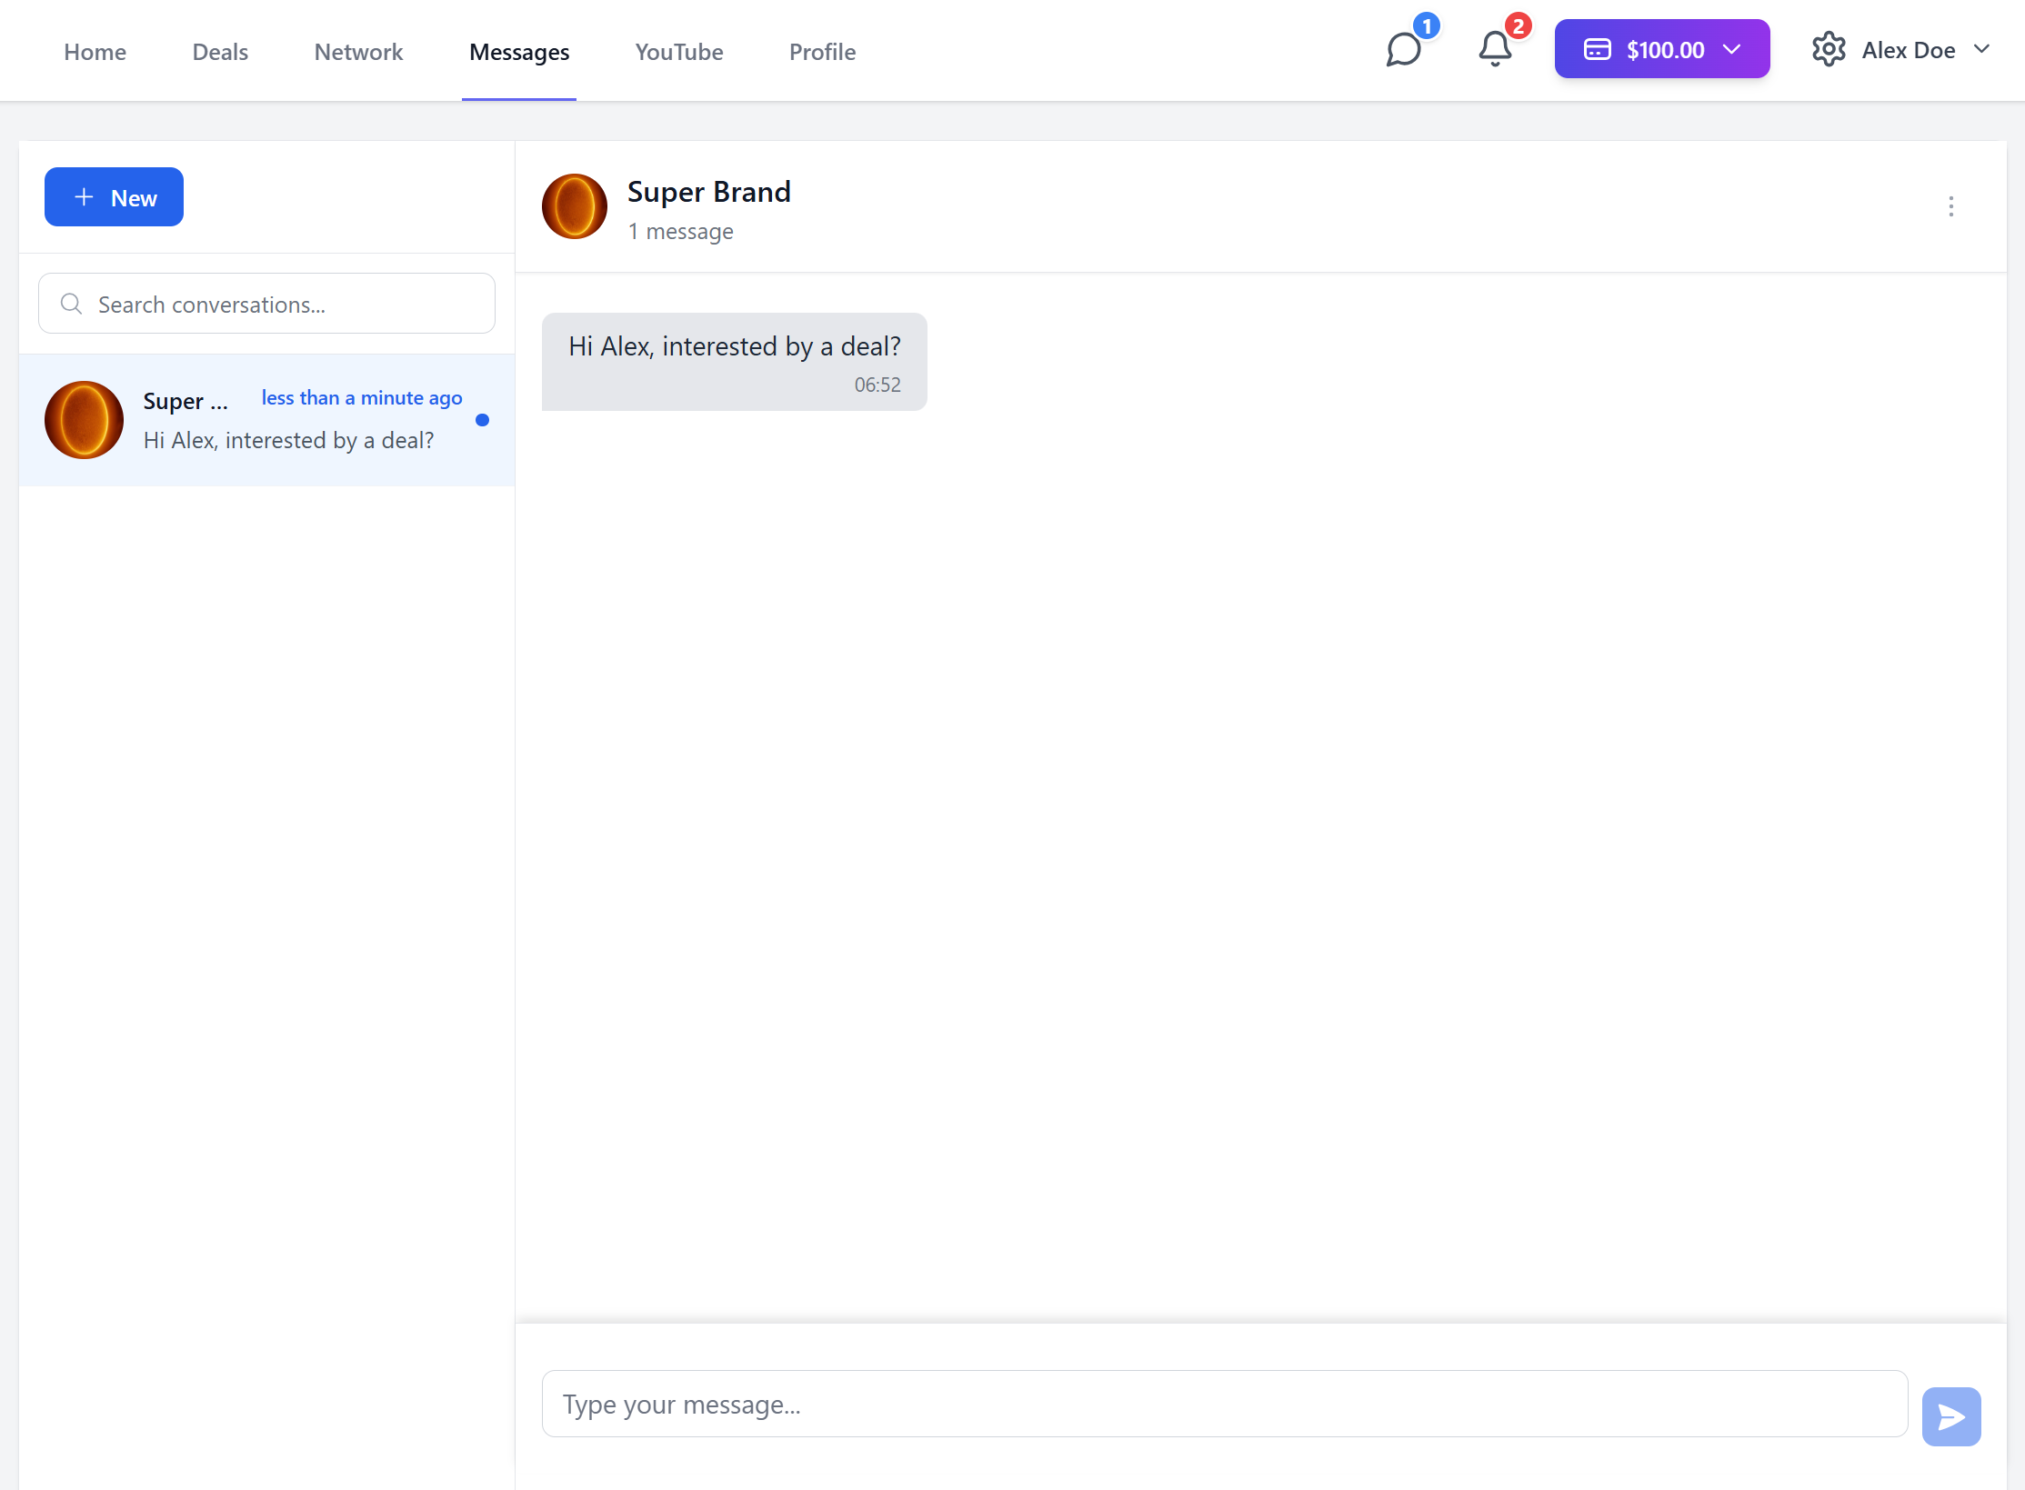This screenshot has height=1490, width=2025.
Task: Click the "1 message" subtitle
Action: pos(680,232)
